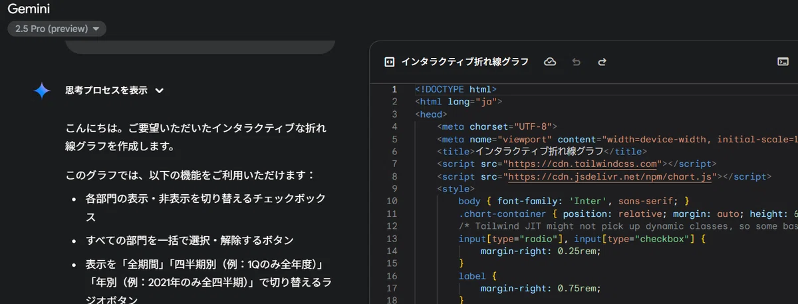
Task: Click line number 10 in the gutter
Action: pos(392,202)
